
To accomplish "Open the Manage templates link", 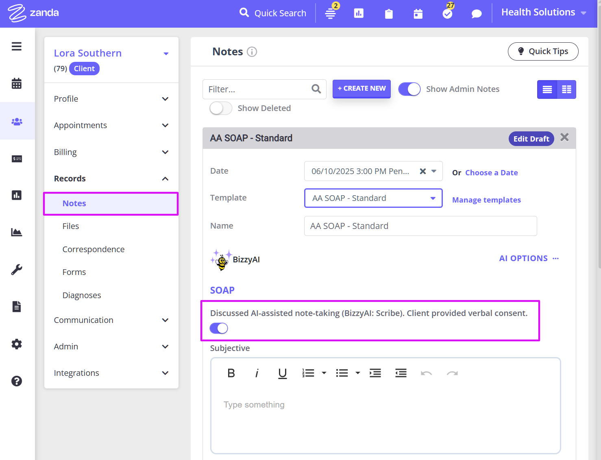I will pyautogui.click(x=486, y=200).
